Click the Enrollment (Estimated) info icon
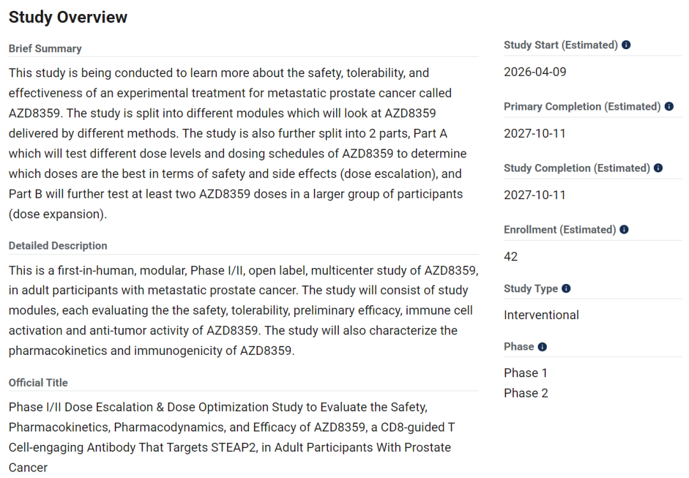The width and height of the screenshot is (689, 478). tap(624, 229)
